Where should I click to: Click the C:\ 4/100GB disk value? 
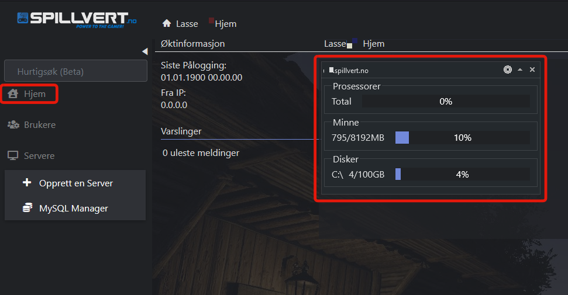point(358,175)
